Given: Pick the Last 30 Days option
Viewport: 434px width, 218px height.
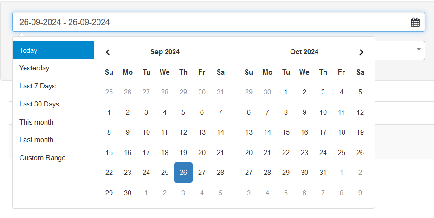Looking at the screenshot, I should click(x=53, y=104).
